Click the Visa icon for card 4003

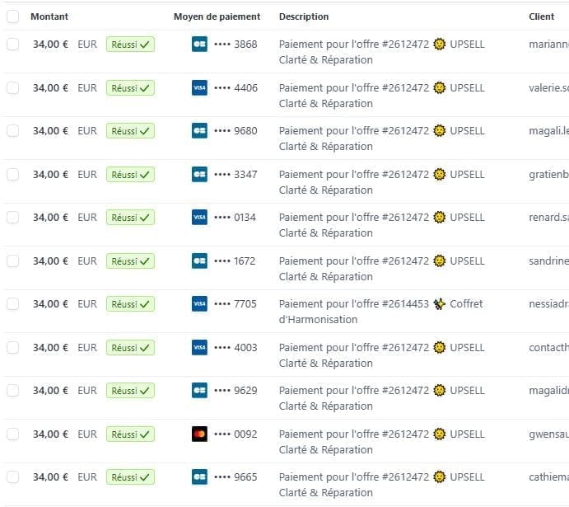pos(198,348)
